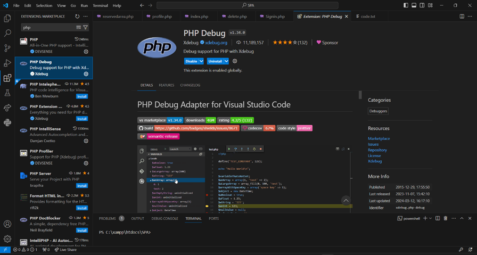Screen dimensions: 477x255
Task: Toggle secondary side bar visibility
Action: (422, 5)
